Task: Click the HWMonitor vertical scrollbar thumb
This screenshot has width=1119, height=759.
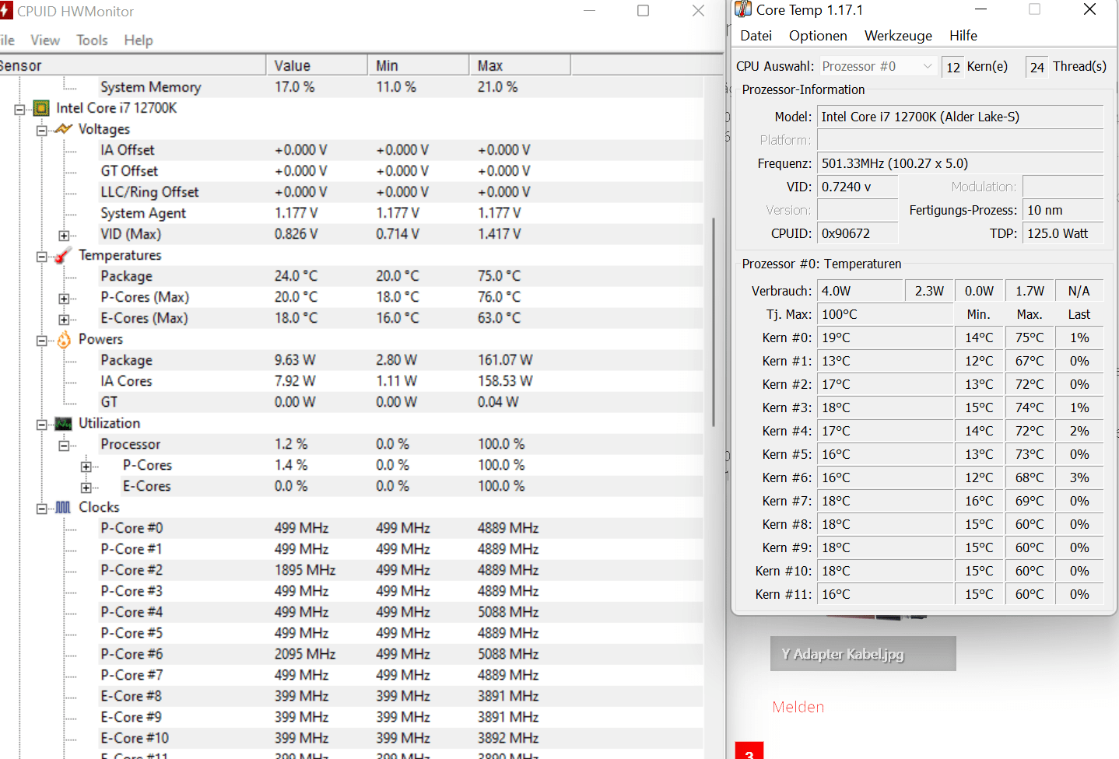Action: pos(714,322)
